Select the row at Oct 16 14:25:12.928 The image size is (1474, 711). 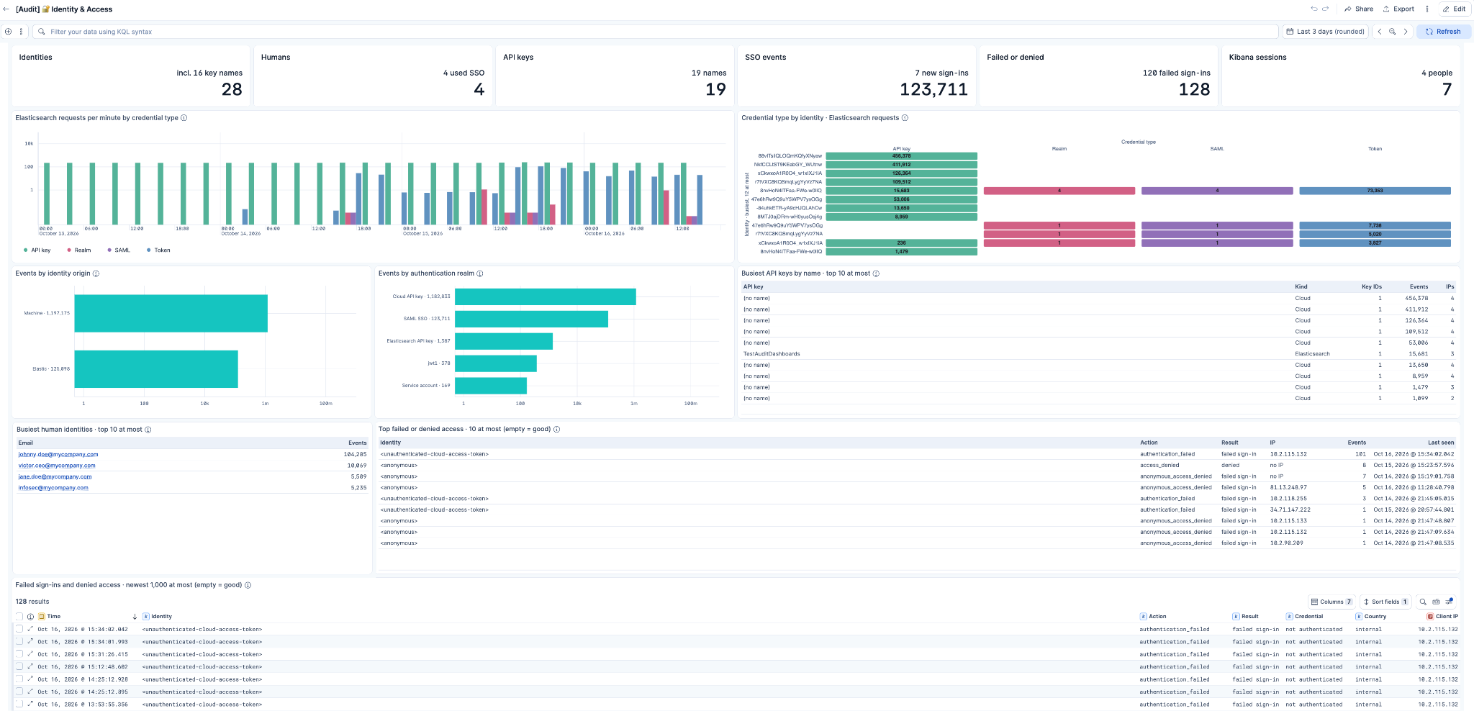[x=19, y=679]
